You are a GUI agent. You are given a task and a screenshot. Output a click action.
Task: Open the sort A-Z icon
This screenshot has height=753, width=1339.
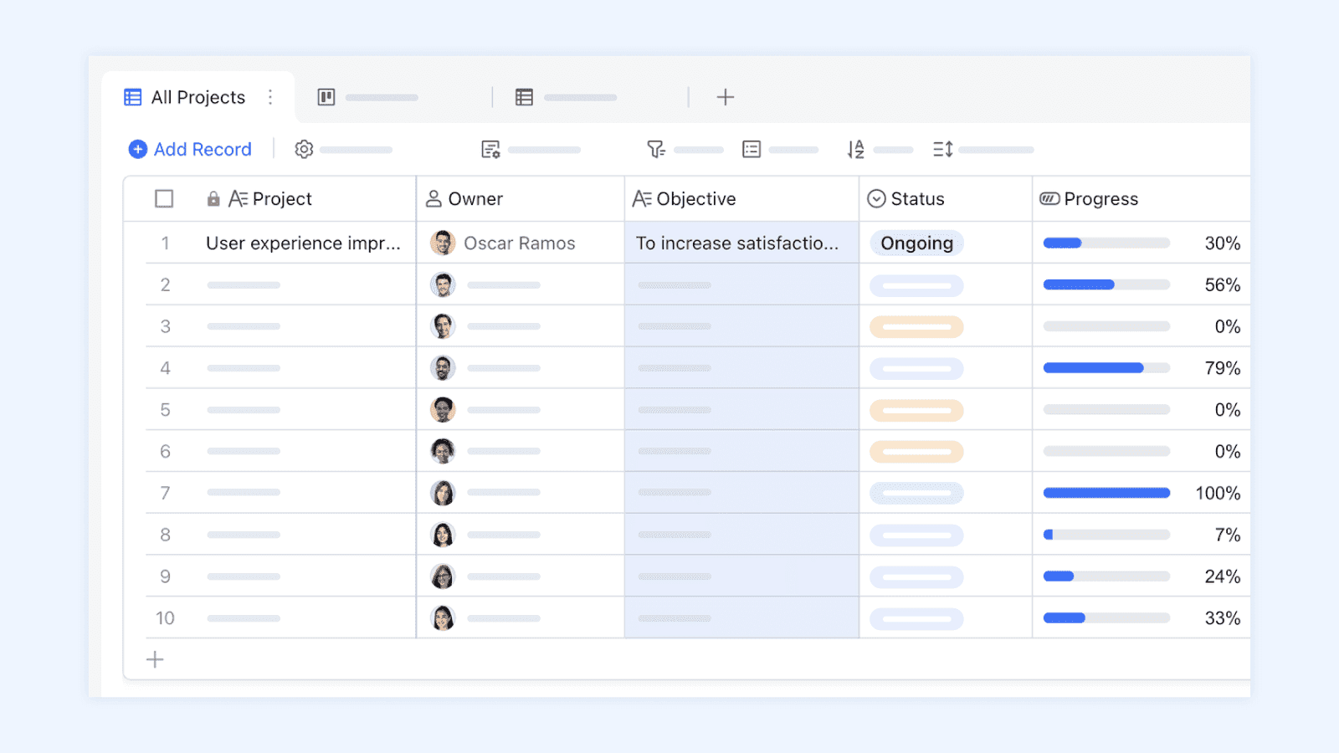coord(855,149)
